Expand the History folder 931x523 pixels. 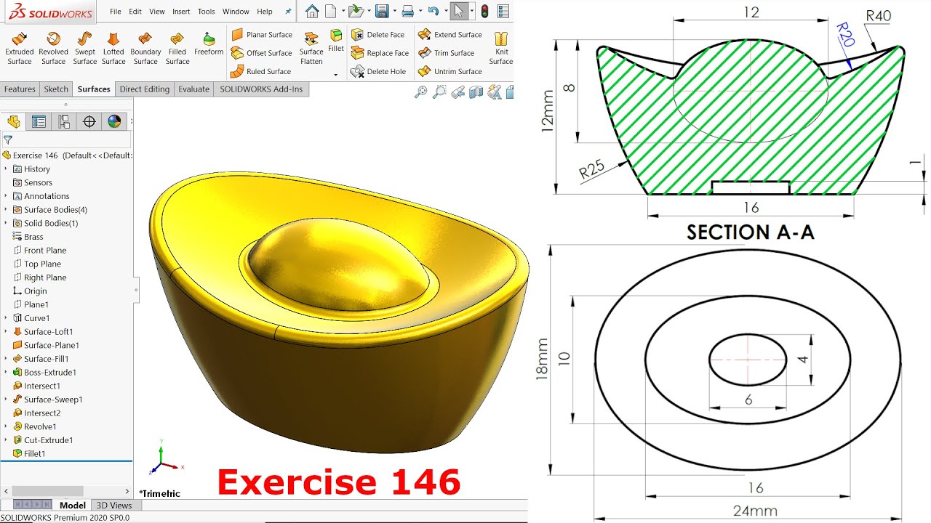[6, 169]
